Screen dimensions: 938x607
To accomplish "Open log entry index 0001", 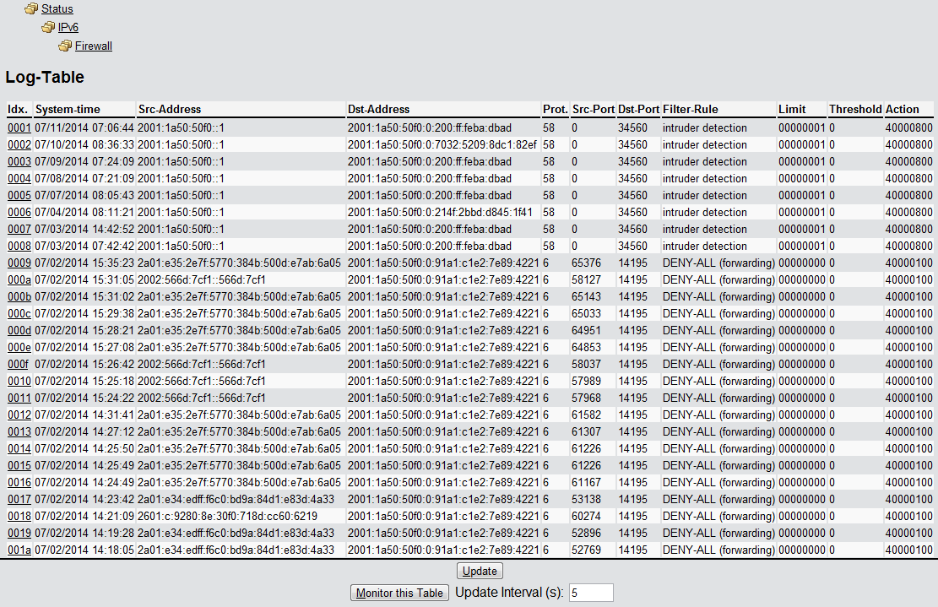I will tap(19, 128).
